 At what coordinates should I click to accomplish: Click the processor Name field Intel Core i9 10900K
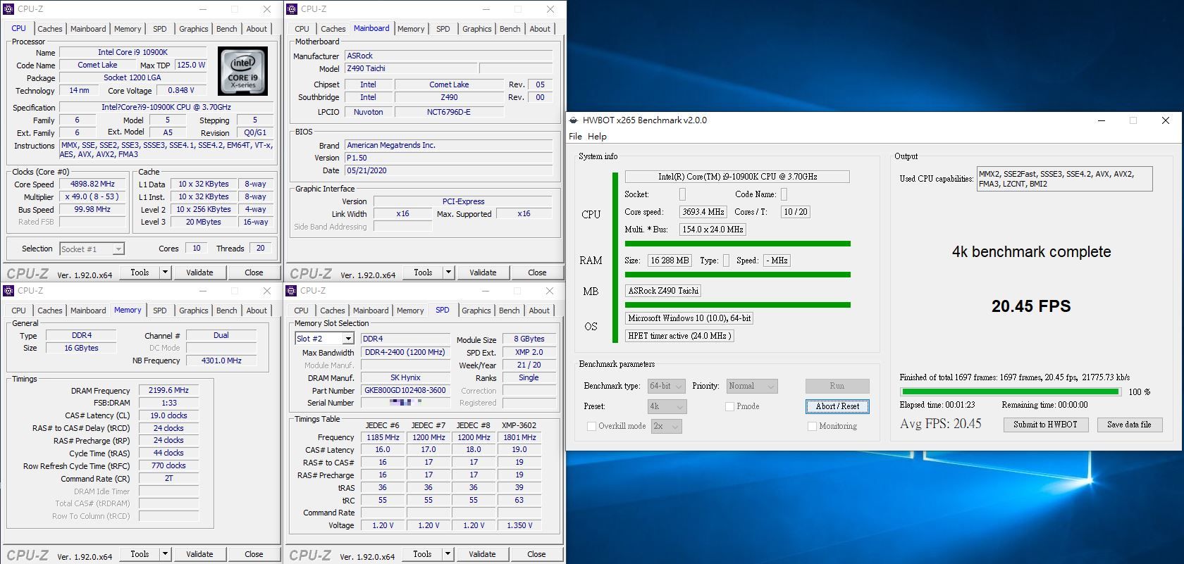[133, 52]
